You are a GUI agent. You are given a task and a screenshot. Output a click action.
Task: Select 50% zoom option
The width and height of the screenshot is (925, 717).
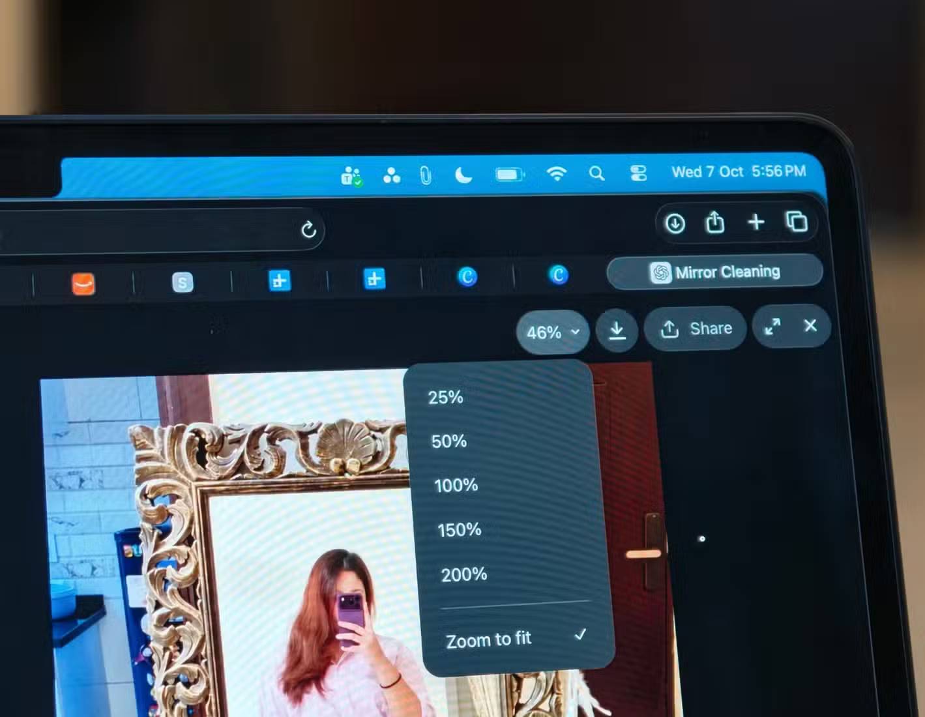pyautogui.click(x=449, y=441)
